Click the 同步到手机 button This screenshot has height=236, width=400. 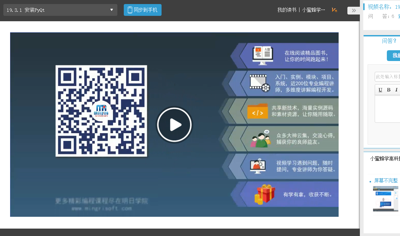click(143, 10)
